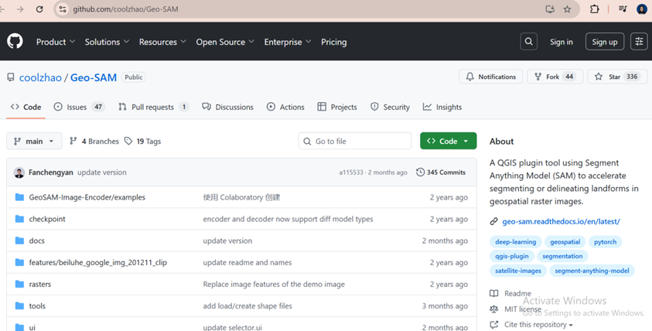Open the 'update version' latest commit message
The width and height of the screenshot is (652, 331).
pos(102,172)
